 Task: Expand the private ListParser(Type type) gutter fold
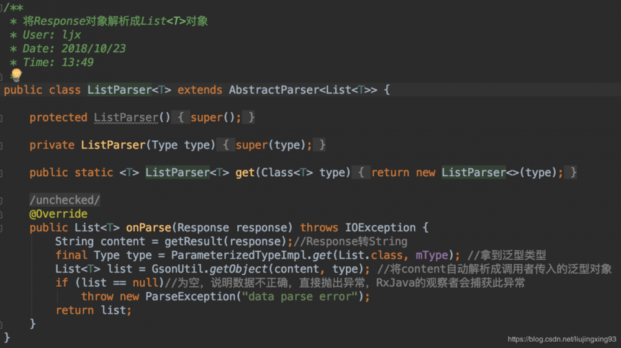click(2, 145)
